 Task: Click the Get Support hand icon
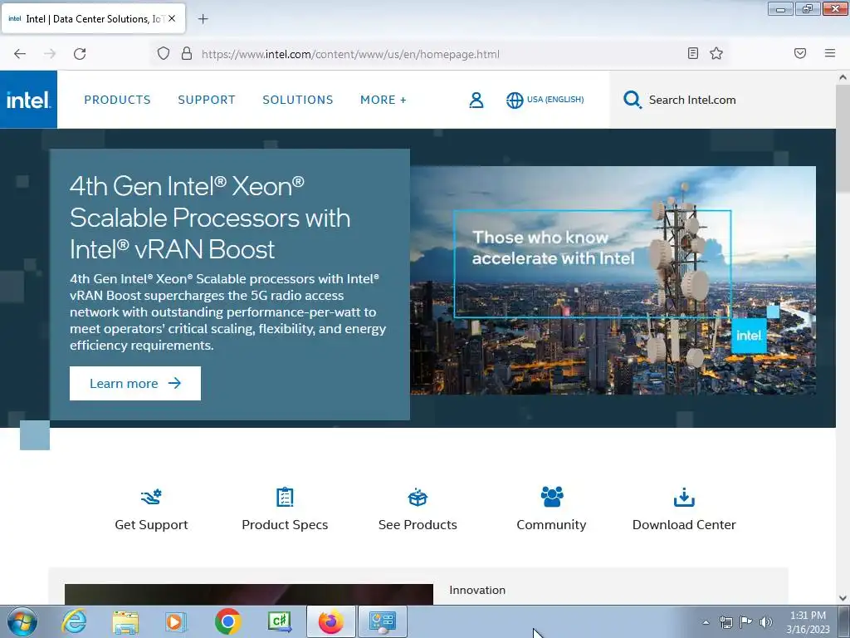(151, 497)
